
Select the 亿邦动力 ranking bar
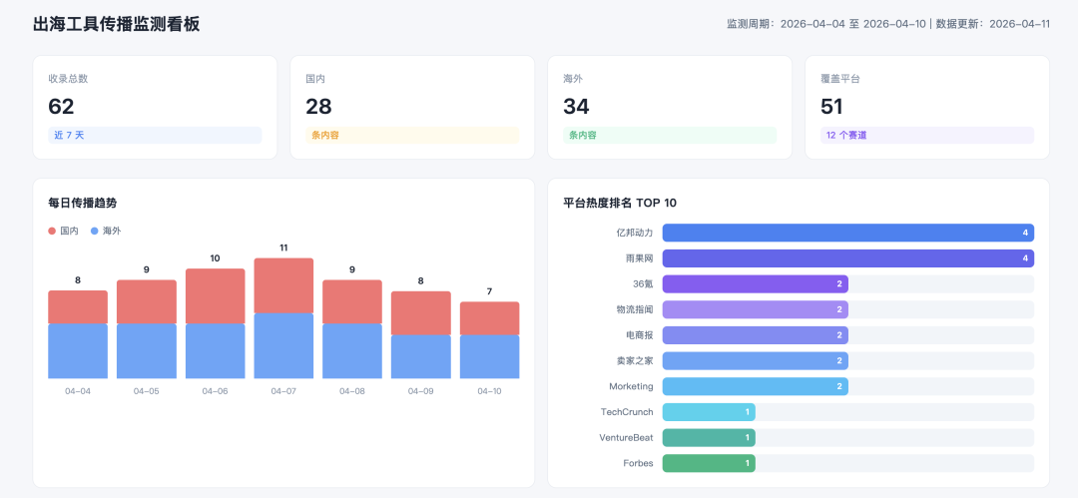(847, 233)
